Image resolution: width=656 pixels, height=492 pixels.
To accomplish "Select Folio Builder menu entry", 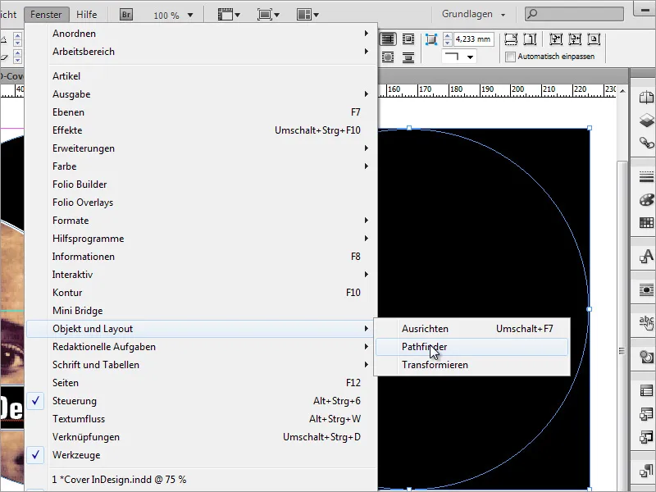I will point(201,184).
